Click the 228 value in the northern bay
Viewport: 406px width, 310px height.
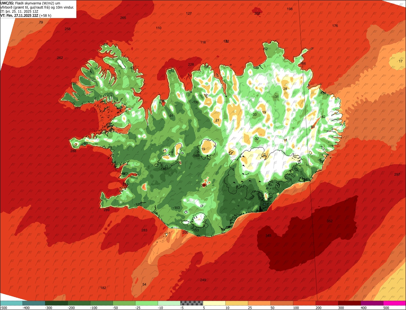coord(191,64)
